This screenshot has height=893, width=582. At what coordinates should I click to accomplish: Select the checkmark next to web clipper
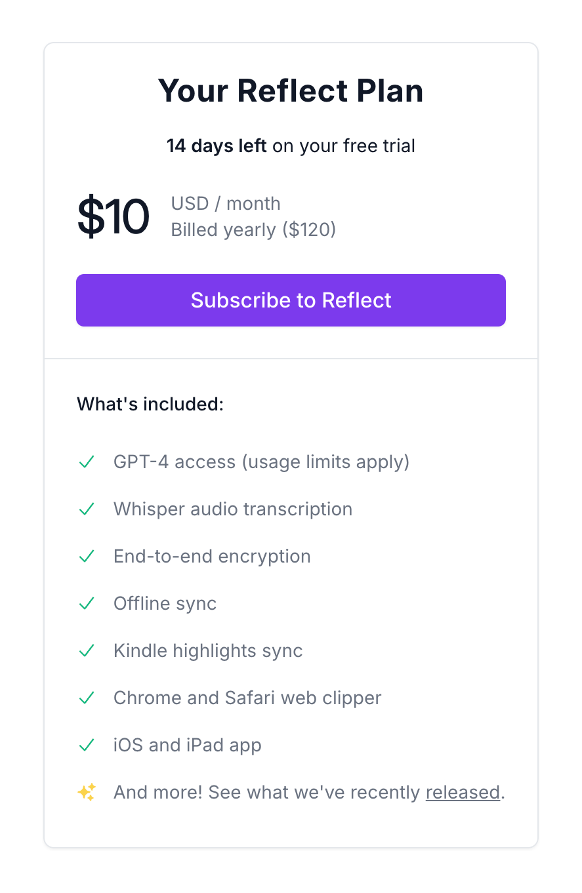(x=86, y=698)
